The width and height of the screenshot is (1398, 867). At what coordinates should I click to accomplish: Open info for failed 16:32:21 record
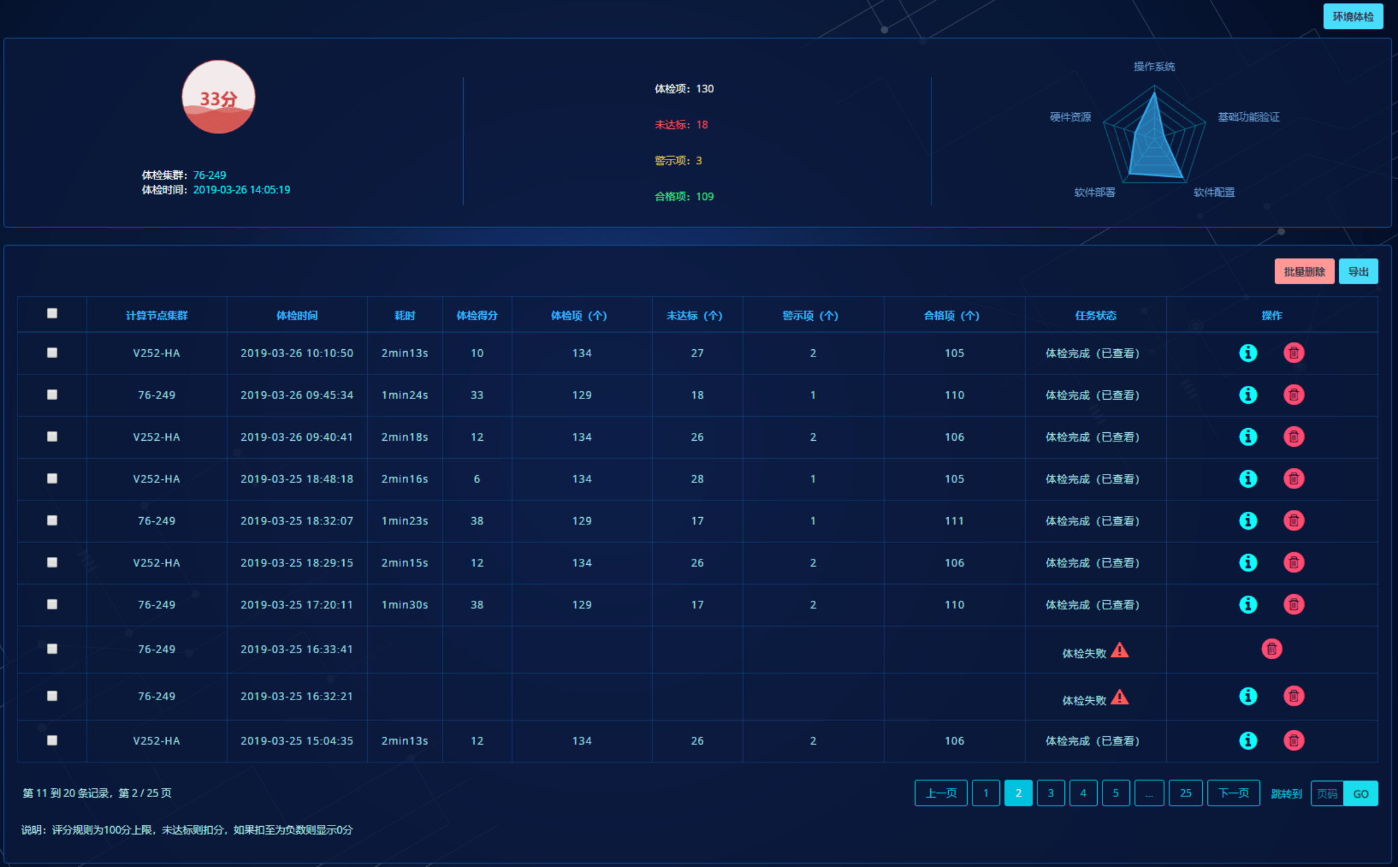1247,696
